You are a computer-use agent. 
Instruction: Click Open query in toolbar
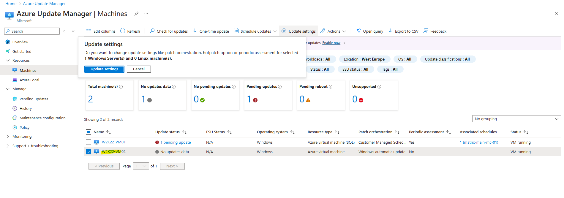coord(369,31)
